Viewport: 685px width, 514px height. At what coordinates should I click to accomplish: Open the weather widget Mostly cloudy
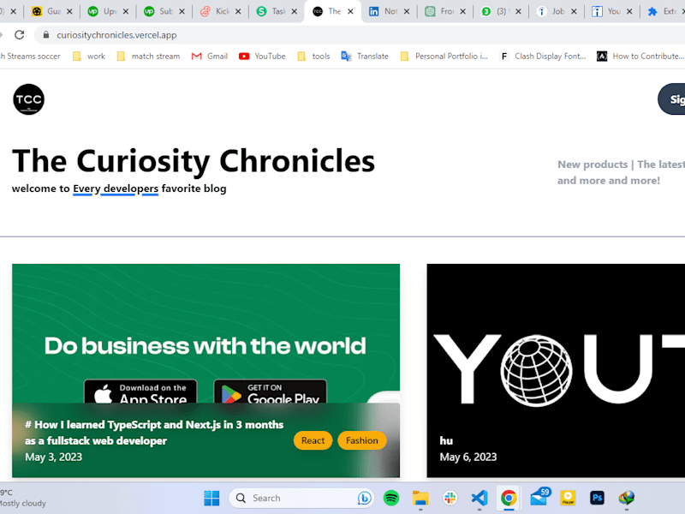click(x=23, y=499)
